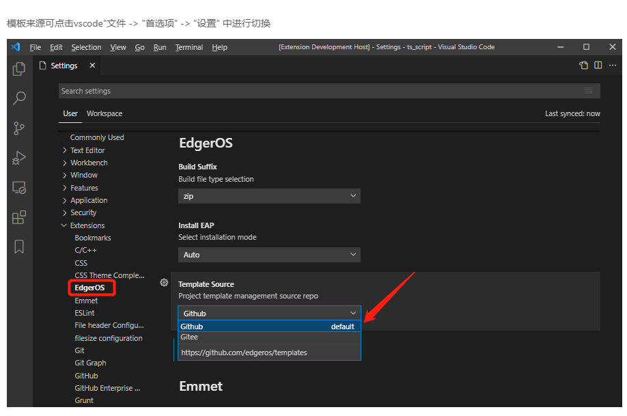Select File header Configu... settings entry
Image resolution: width=627 pixels, height=416 pixels.
pos(109,326)
